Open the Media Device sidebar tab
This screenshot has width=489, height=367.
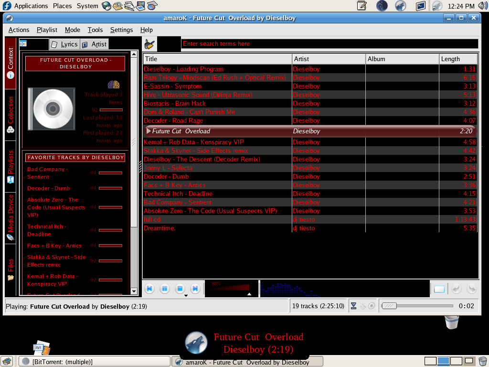11,218
